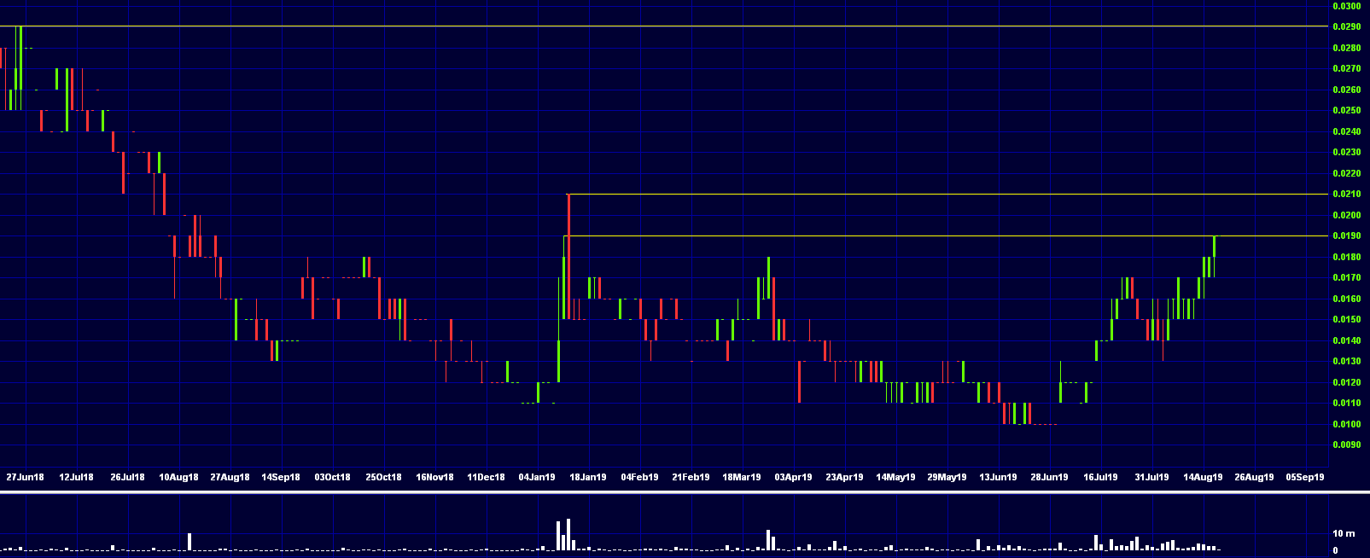Click the 04Jan19 date label

pos(537,477)
